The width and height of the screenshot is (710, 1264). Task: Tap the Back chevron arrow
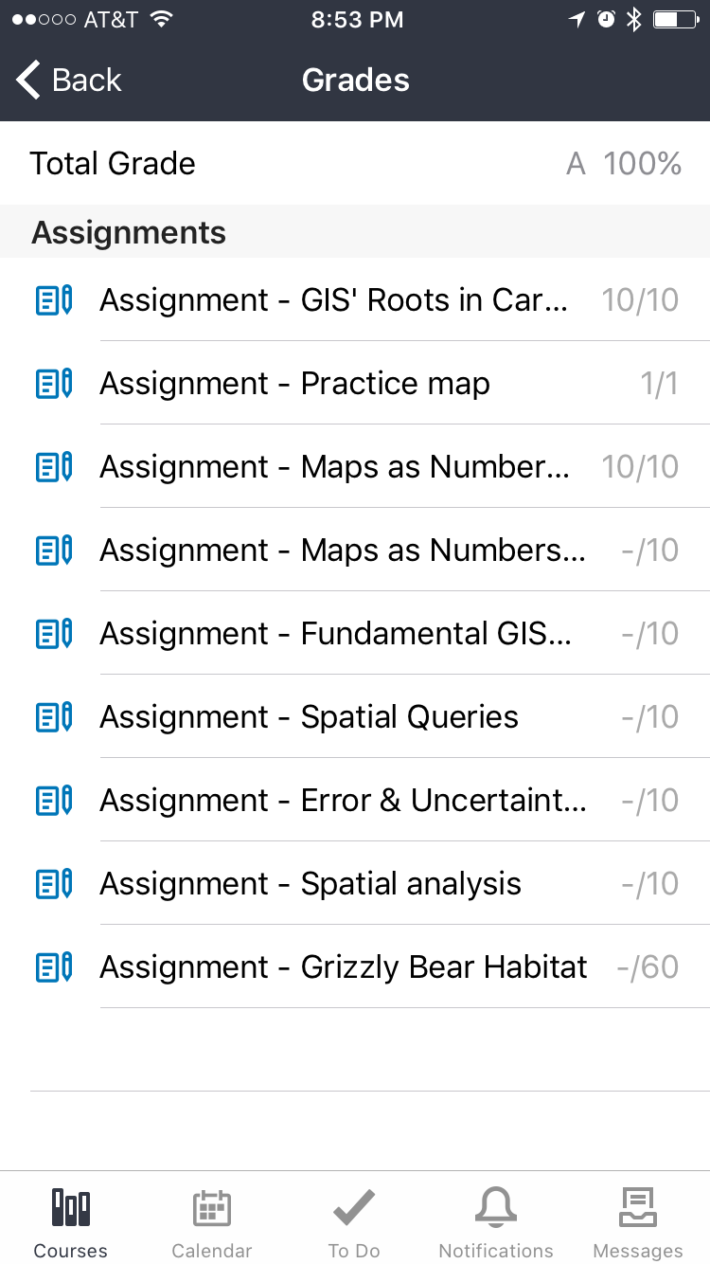[x=29, y=80]
